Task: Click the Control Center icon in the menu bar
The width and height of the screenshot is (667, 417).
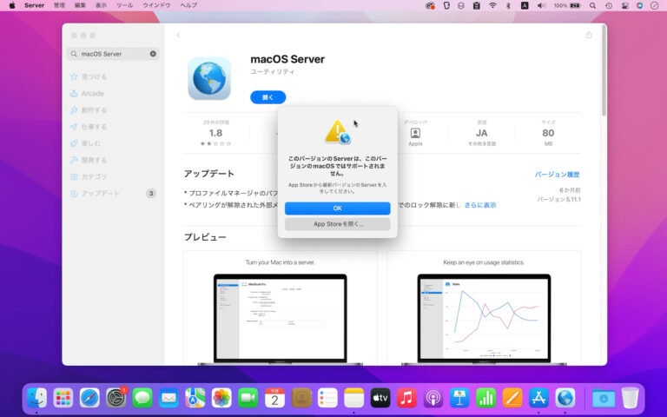Action: (625, 5)
